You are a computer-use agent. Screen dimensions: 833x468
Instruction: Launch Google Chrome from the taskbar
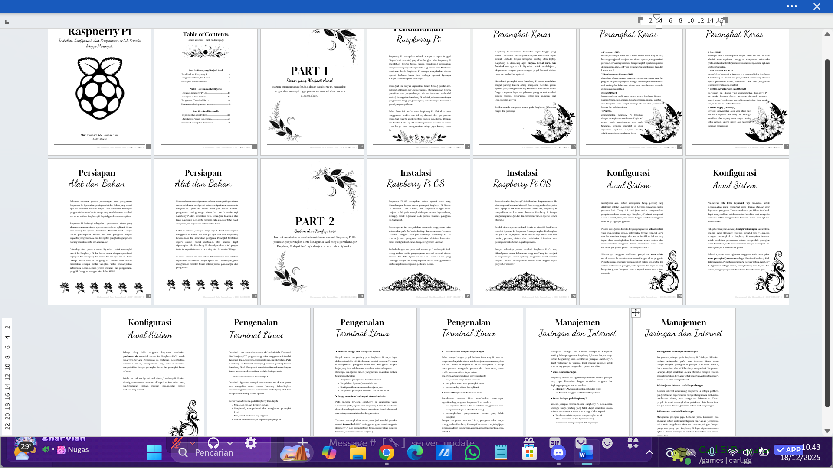coord(387,453)
